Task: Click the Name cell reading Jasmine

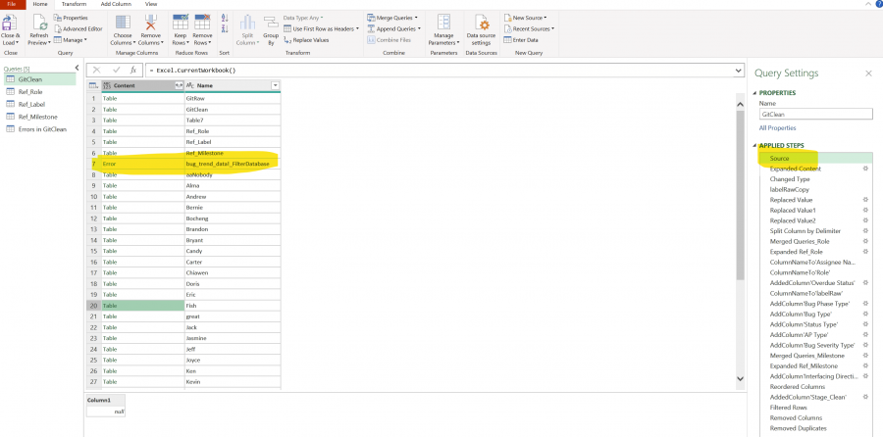Action: [x=233, y=338]
